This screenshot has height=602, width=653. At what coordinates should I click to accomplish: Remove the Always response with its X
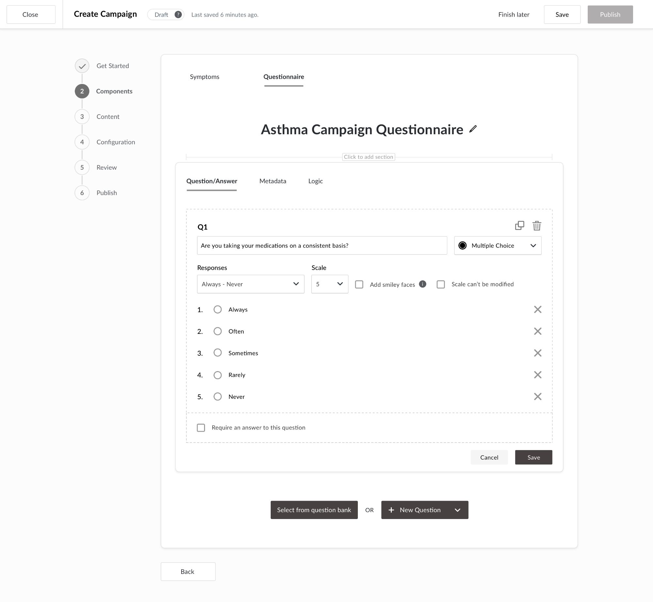click(x=537, y=309)
